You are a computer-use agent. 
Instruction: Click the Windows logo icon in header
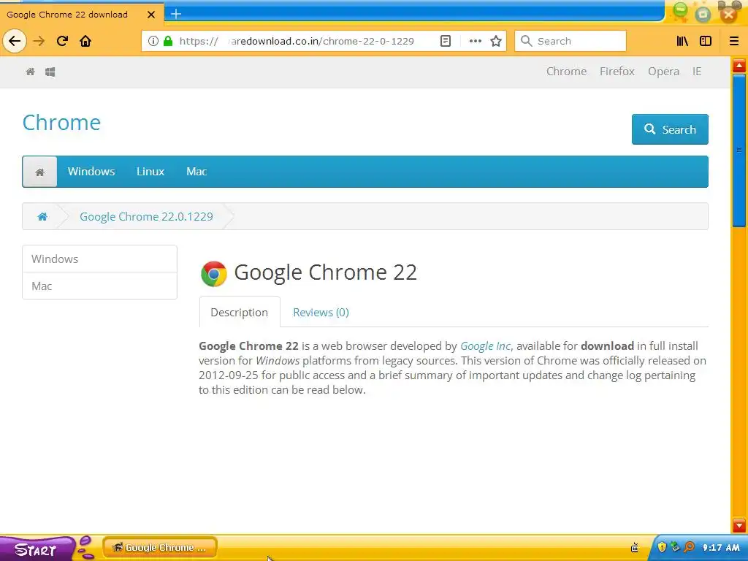click(50, 72)
